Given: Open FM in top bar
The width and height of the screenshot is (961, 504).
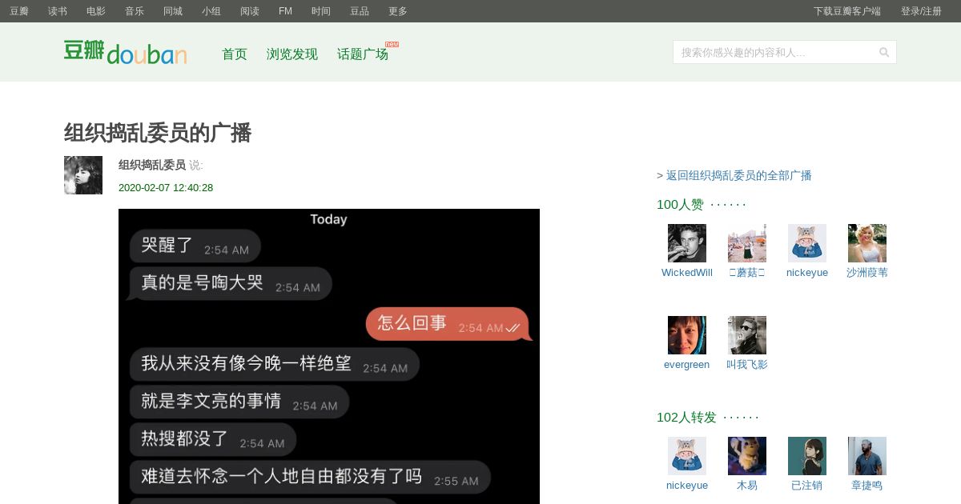Looking at the screenshot, I should click(285, 11).
